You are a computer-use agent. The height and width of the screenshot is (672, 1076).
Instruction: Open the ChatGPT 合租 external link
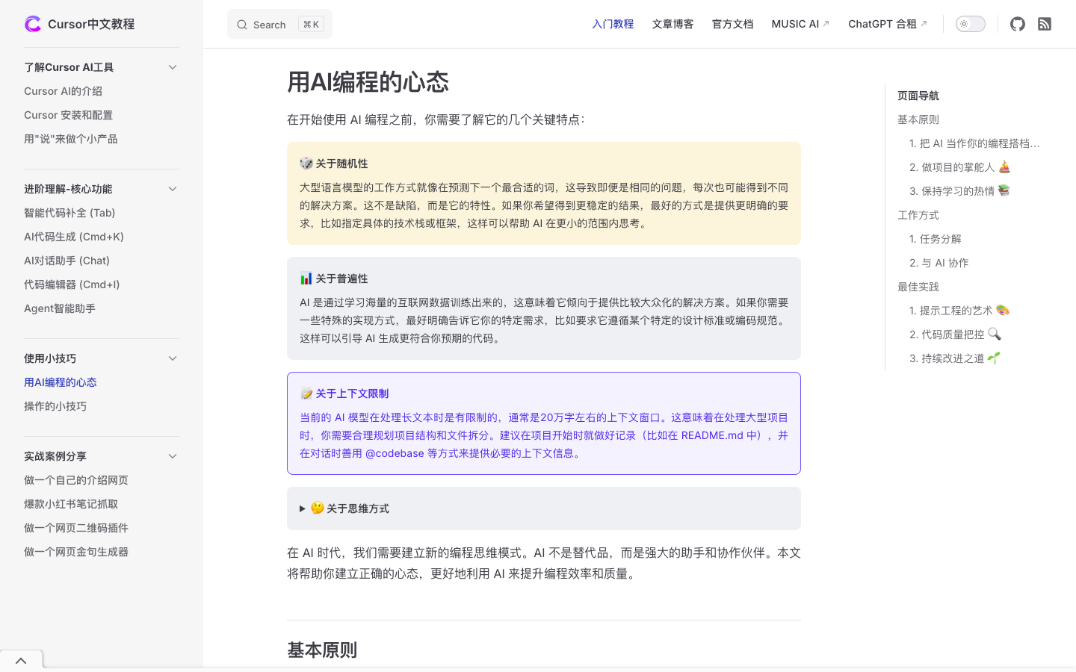click(x=888, y=24)
